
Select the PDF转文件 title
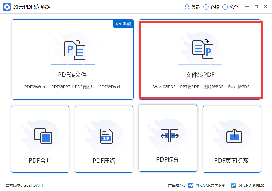pyautogui.click(x=72, y=75)
